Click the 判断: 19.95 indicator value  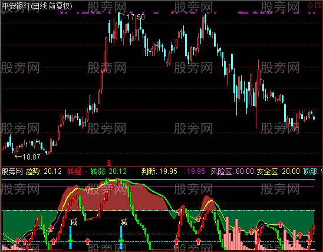coord(159,171)
